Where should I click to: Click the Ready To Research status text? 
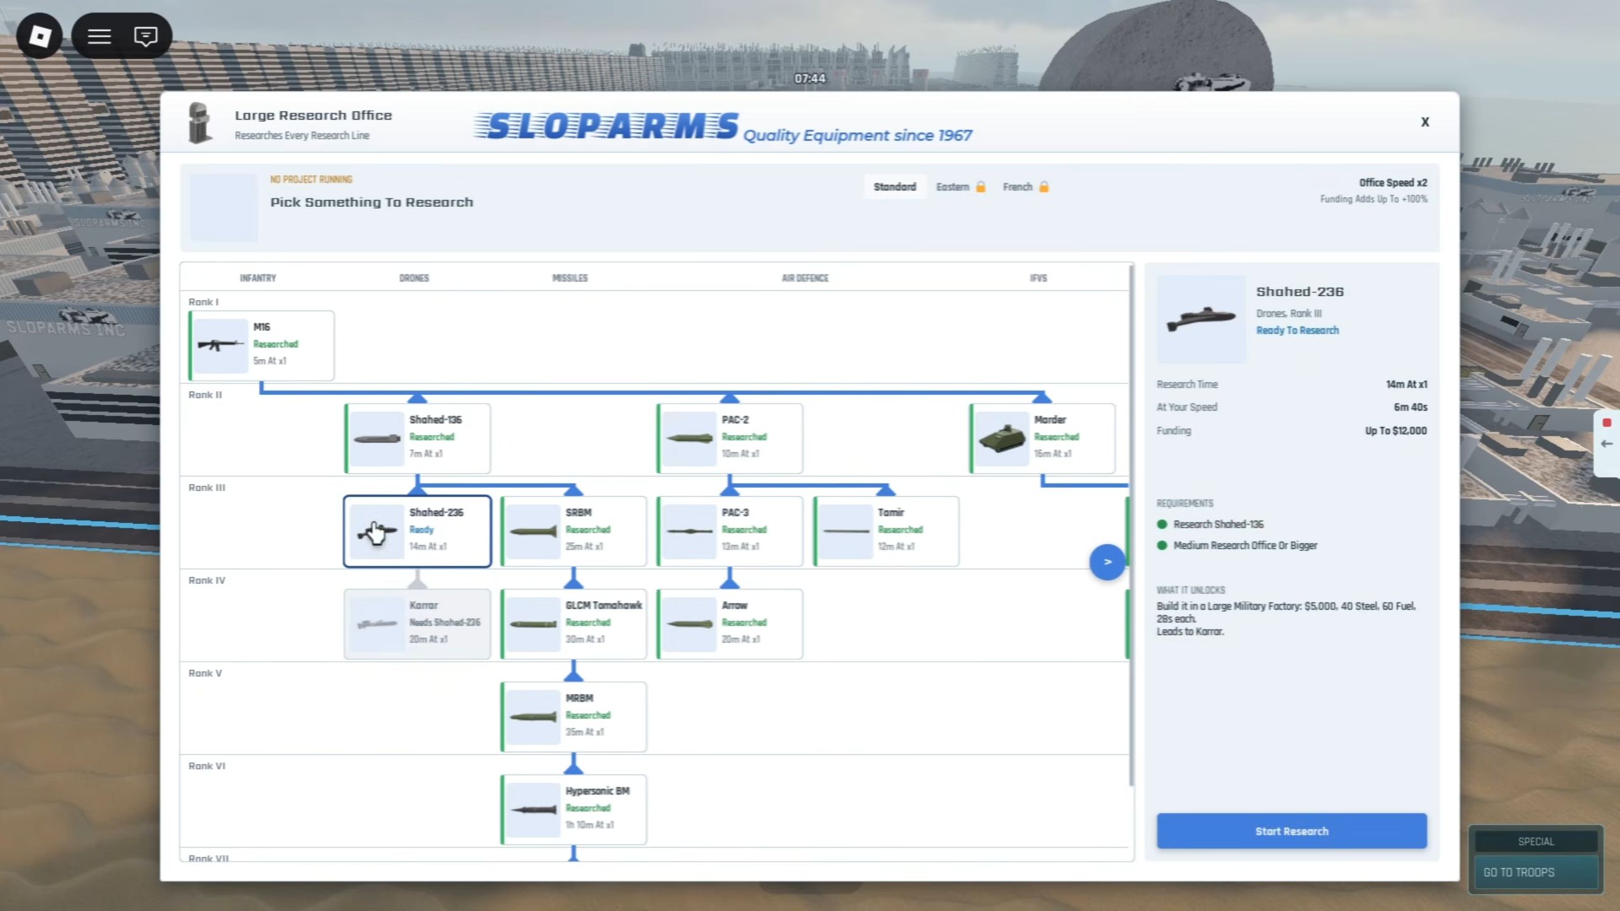point(1297,330)
